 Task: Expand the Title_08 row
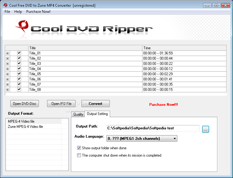pyautogui.click(x=7, y=90)
